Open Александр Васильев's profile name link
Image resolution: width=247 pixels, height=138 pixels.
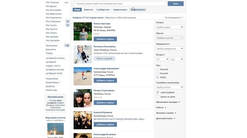point(105,135)
